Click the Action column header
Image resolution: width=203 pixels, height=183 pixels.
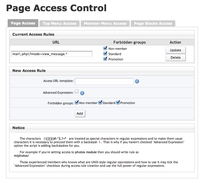(175, 42)
